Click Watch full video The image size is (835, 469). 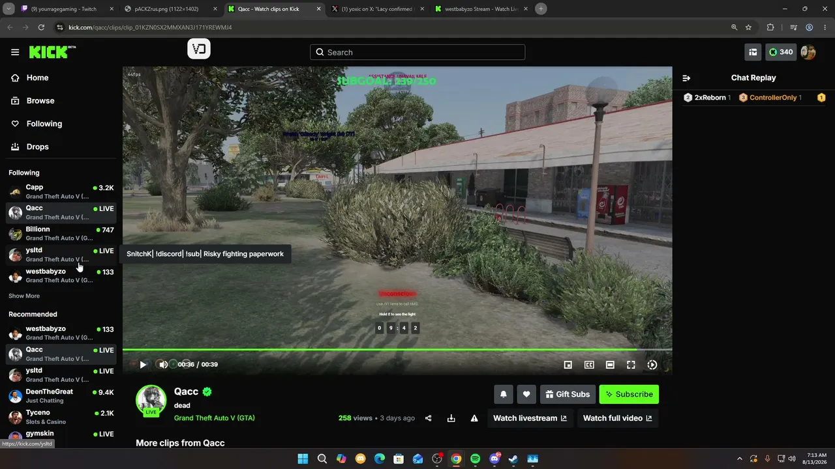pos(618,418)
